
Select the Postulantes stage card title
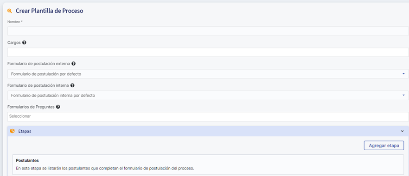27,160
